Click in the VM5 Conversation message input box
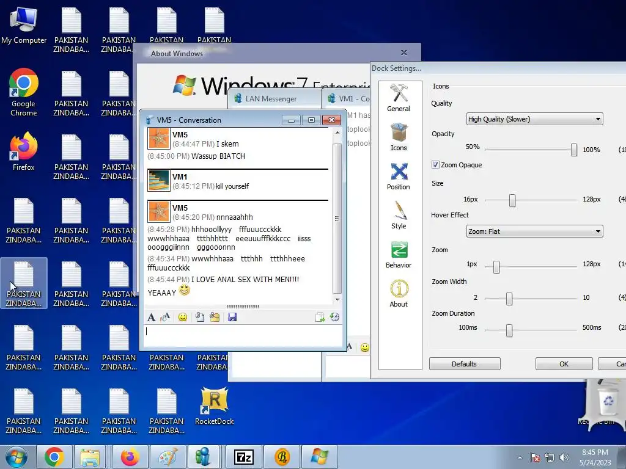 click(243, 335)
